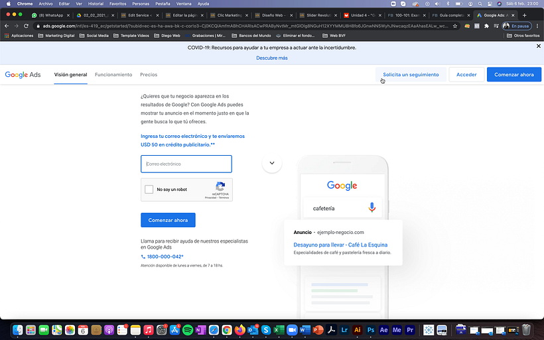Launch Illustrator from the dock
This screenshot has height=340, width=544.
coord(358,330)
